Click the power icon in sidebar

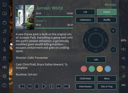(x=4, y=85)
